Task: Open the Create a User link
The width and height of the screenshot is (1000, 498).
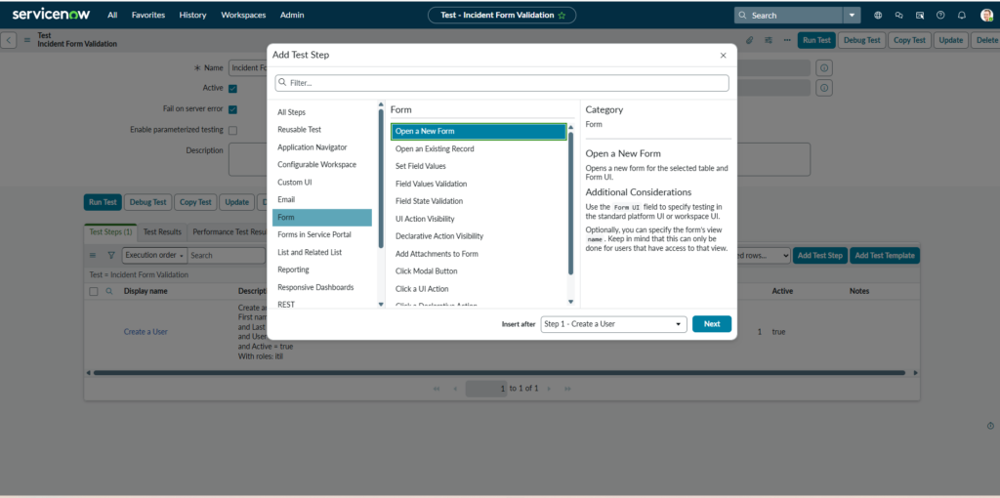Action: click(x=146, y=332)
